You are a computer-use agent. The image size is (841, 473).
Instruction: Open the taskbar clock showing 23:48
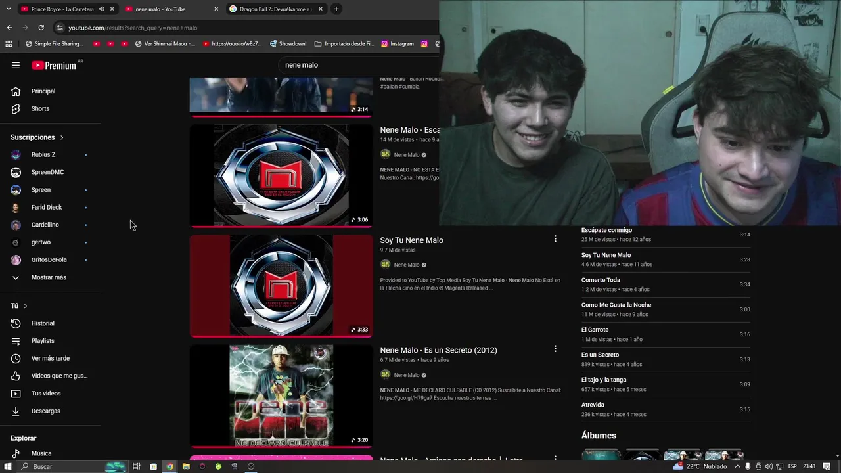click(x=809, y=466)
